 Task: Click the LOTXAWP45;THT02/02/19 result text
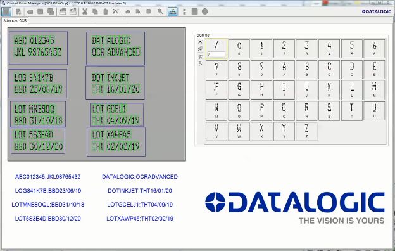tap(140, 219)
